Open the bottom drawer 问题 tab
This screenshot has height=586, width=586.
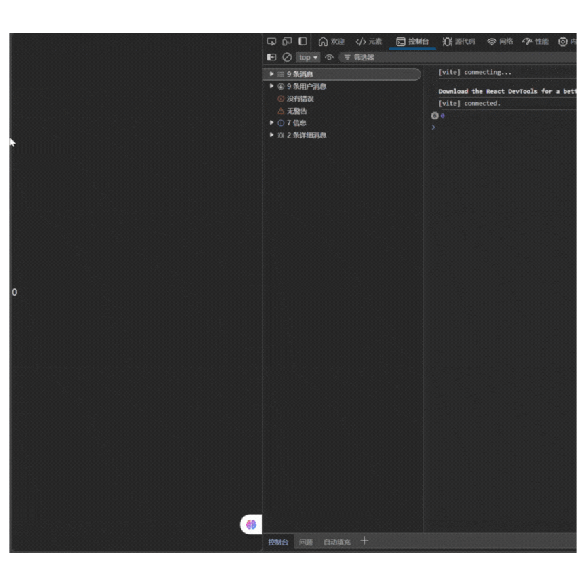306,542
